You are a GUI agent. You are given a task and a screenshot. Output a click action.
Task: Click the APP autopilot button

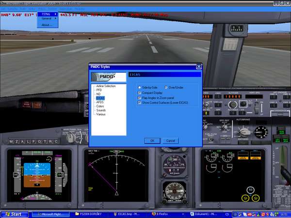coord(218,113)
